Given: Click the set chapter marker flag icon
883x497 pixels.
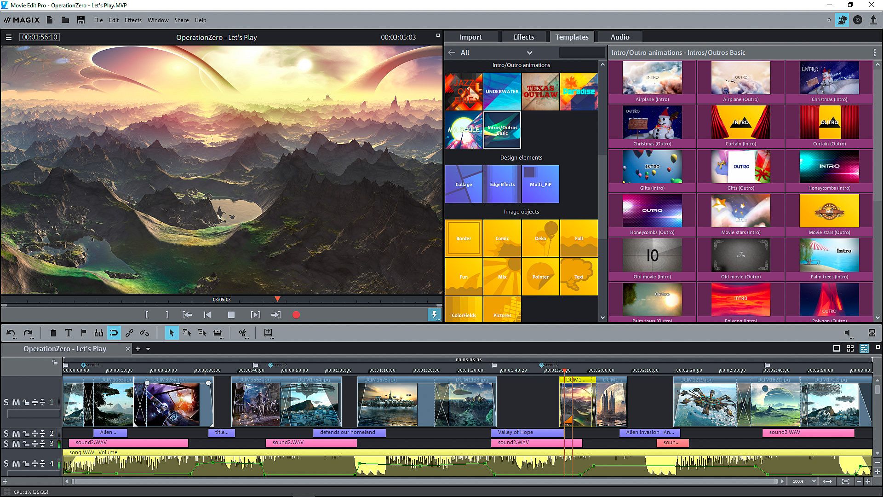Looking at the screenshot, I should coord(83,333).
